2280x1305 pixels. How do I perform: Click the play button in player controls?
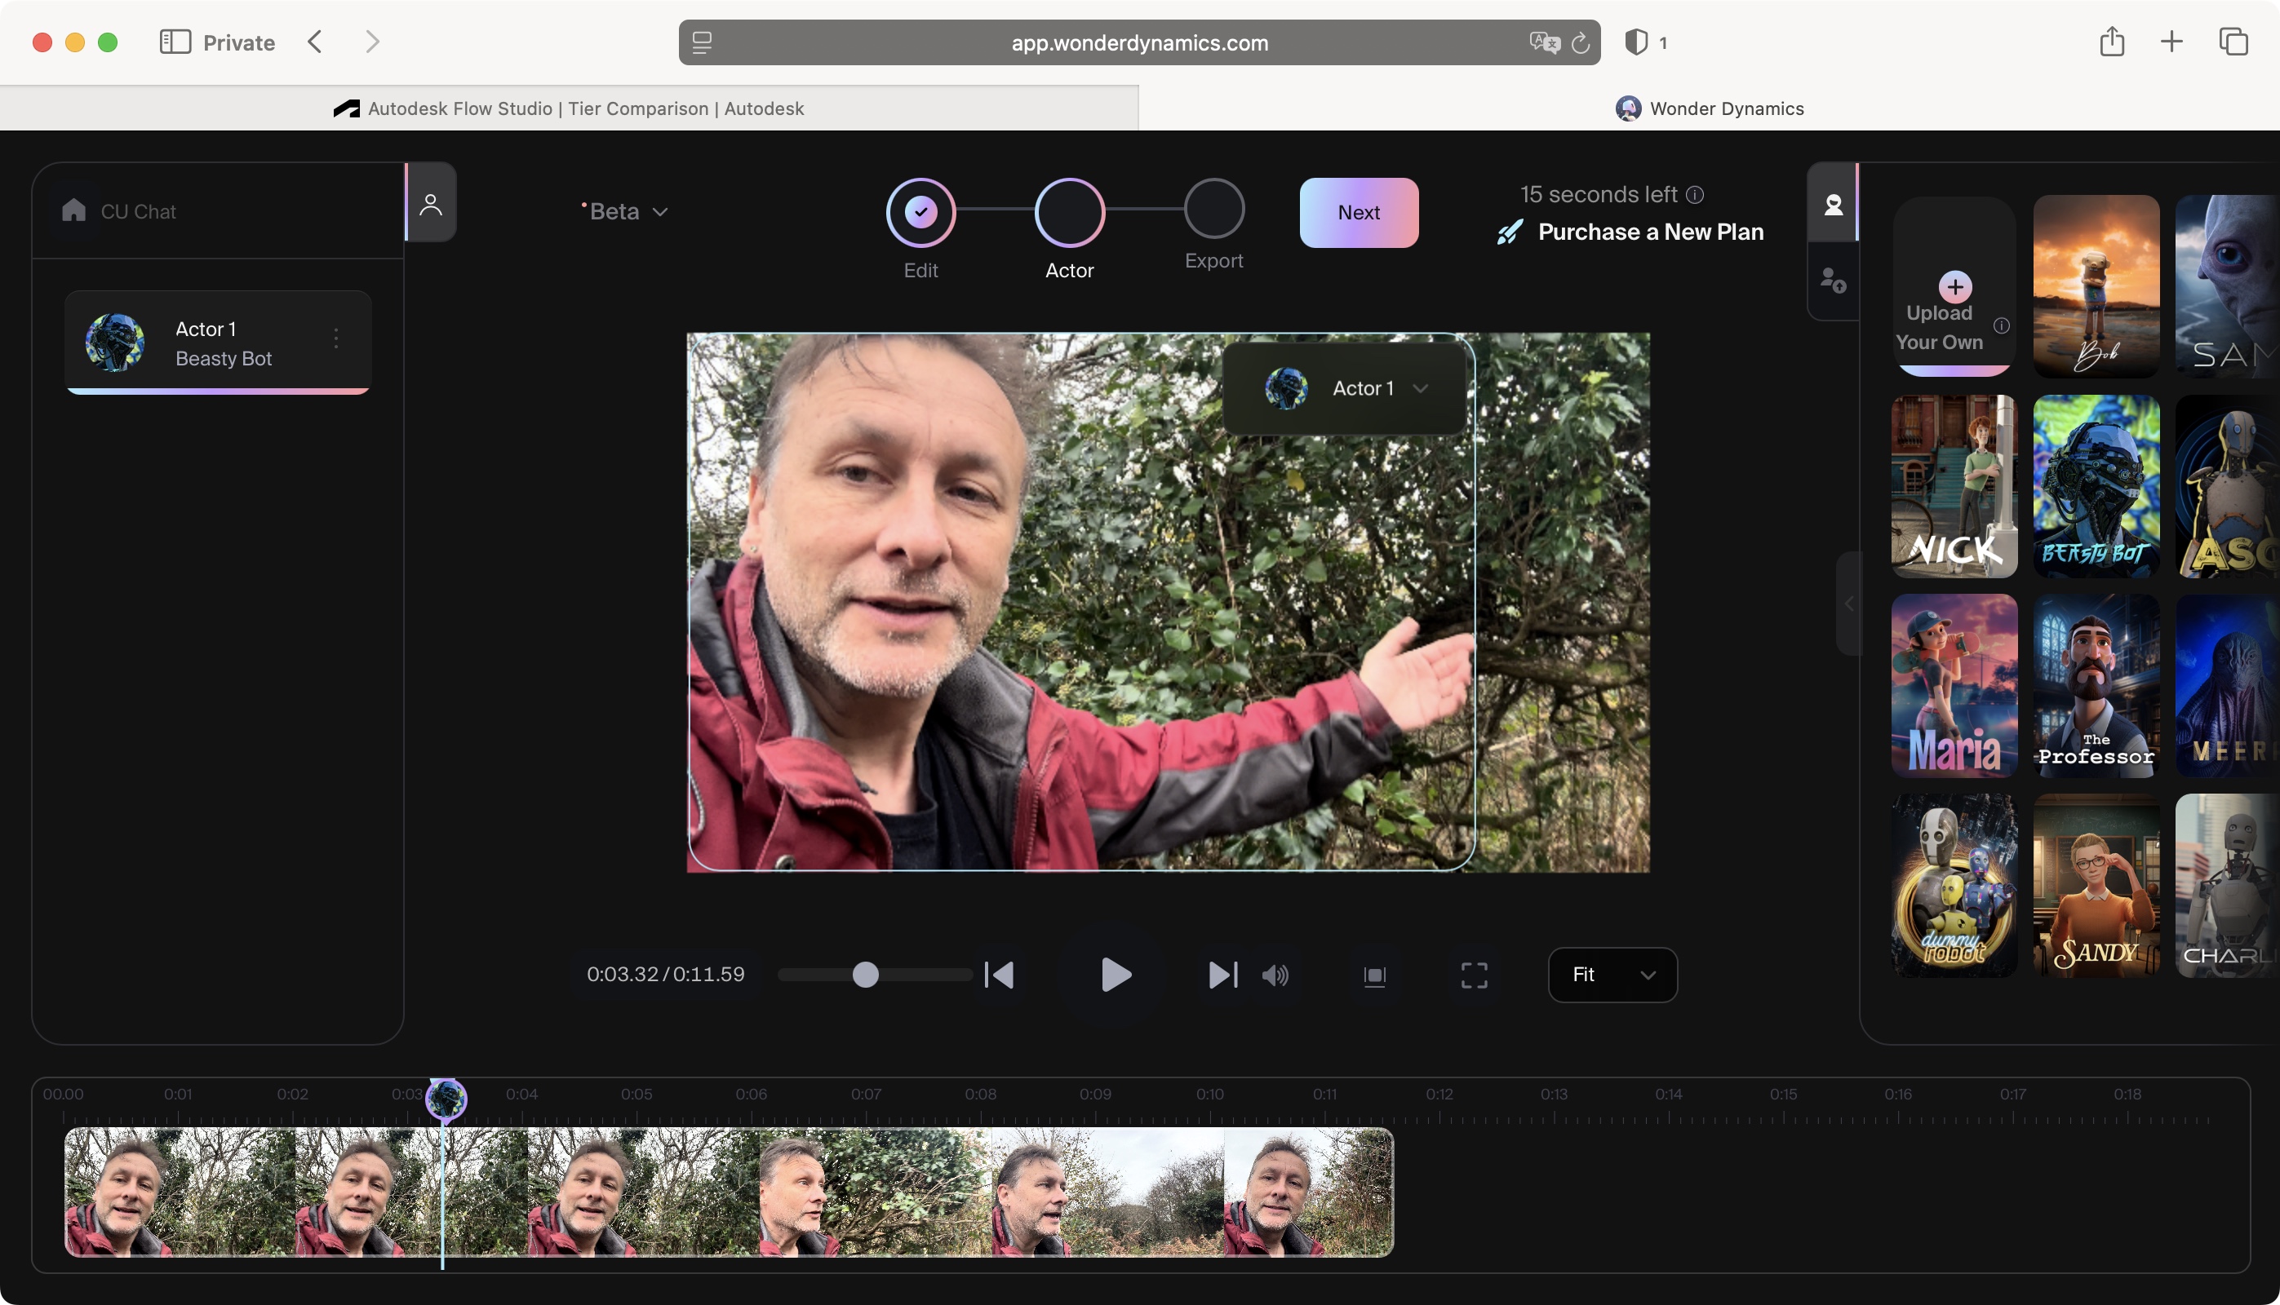pyautogui.click(x=1115, y=975)
